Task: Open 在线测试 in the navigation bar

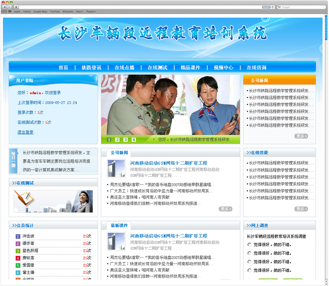Action: [x=158, y=68]
